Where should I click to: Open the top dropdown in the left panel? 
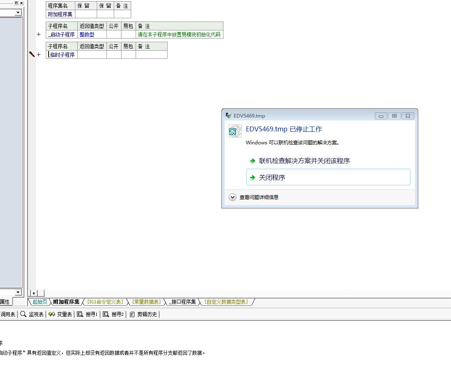[x=18, y=13]
